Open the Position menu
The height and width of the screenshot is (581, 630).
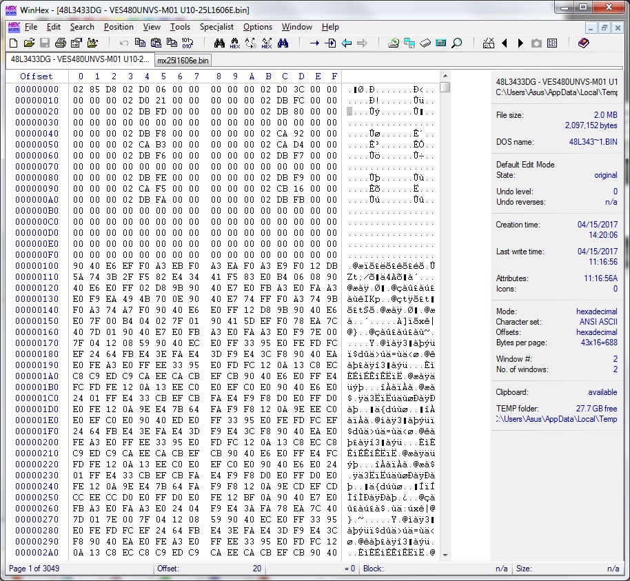[x=119, y=27]
